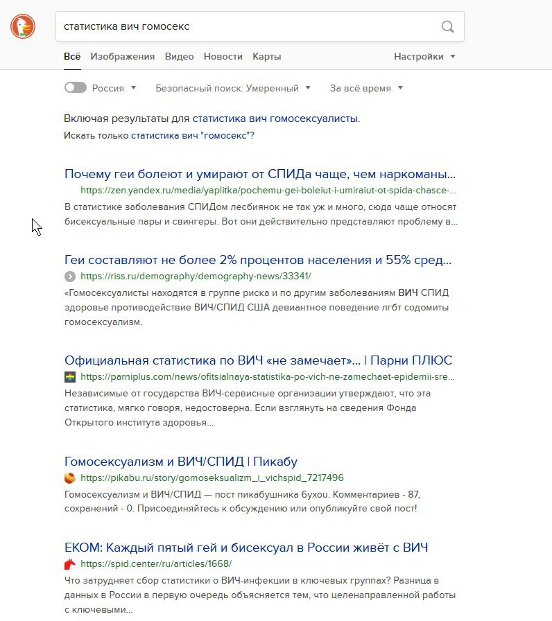Click the pikabu.ru orange favicon
The height and width of the screenshot is (621, 552).
(70, 478)
